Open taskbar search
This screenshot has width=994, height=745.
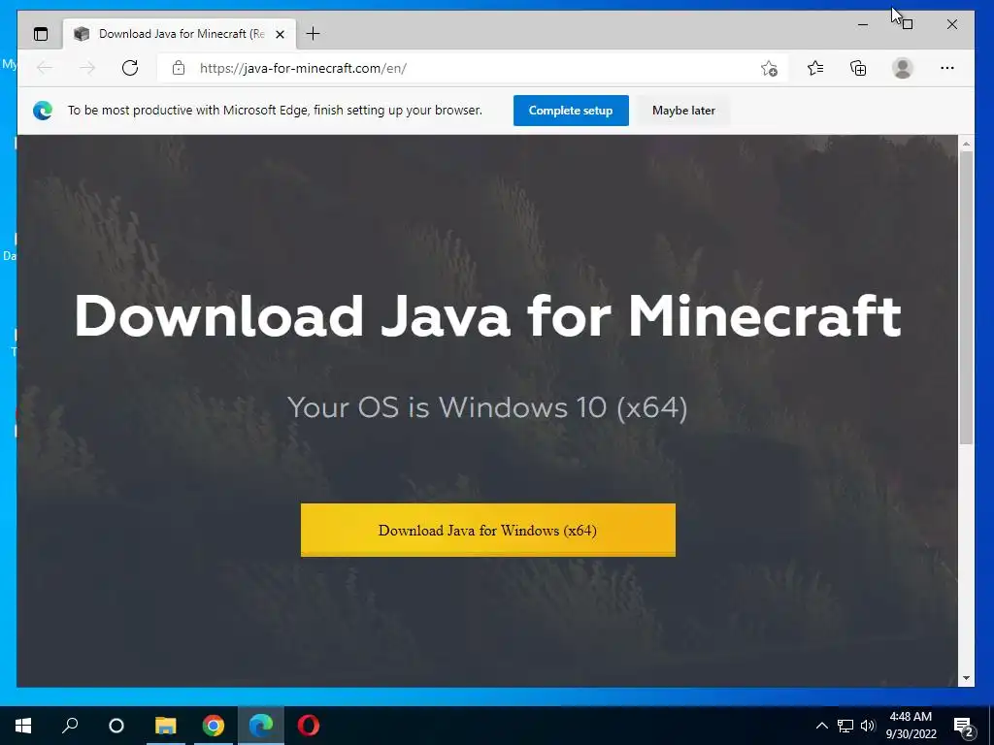pos(70,726)
